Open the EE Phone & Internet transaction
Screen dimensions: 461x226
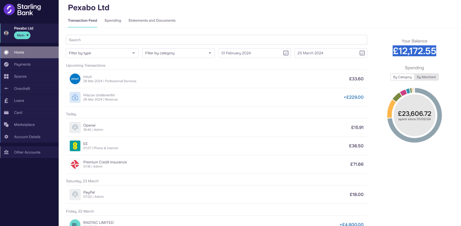point(216,146)
